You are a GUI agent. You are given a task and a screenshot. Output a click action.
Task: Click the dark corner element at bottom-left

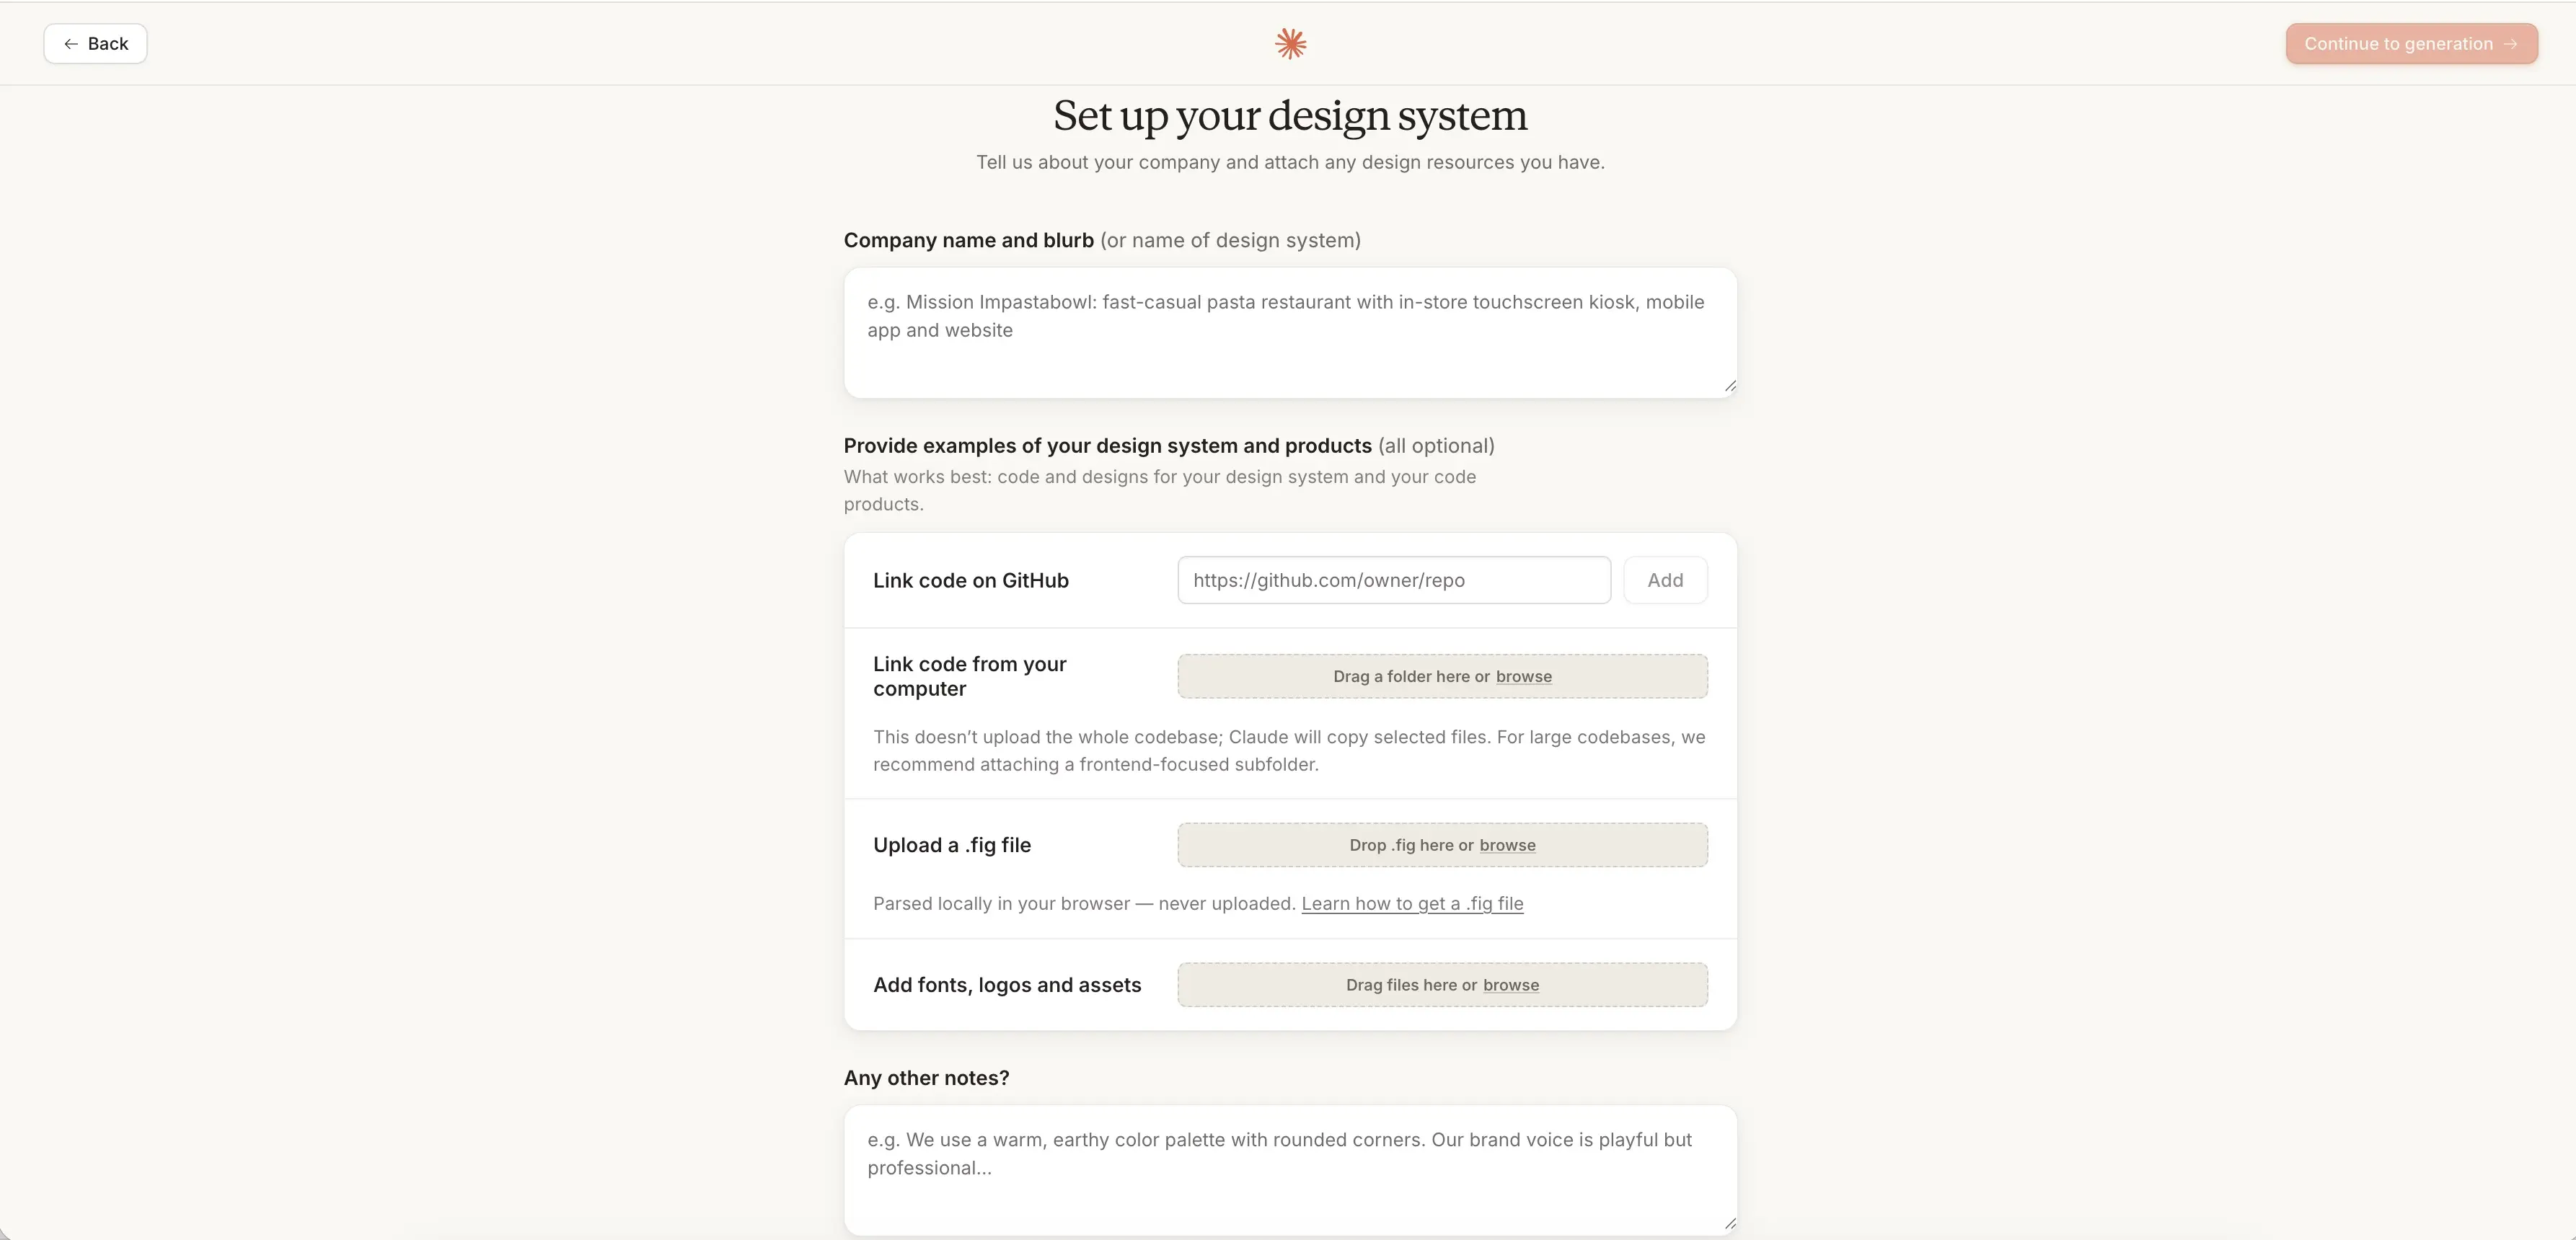[5, 1234]
